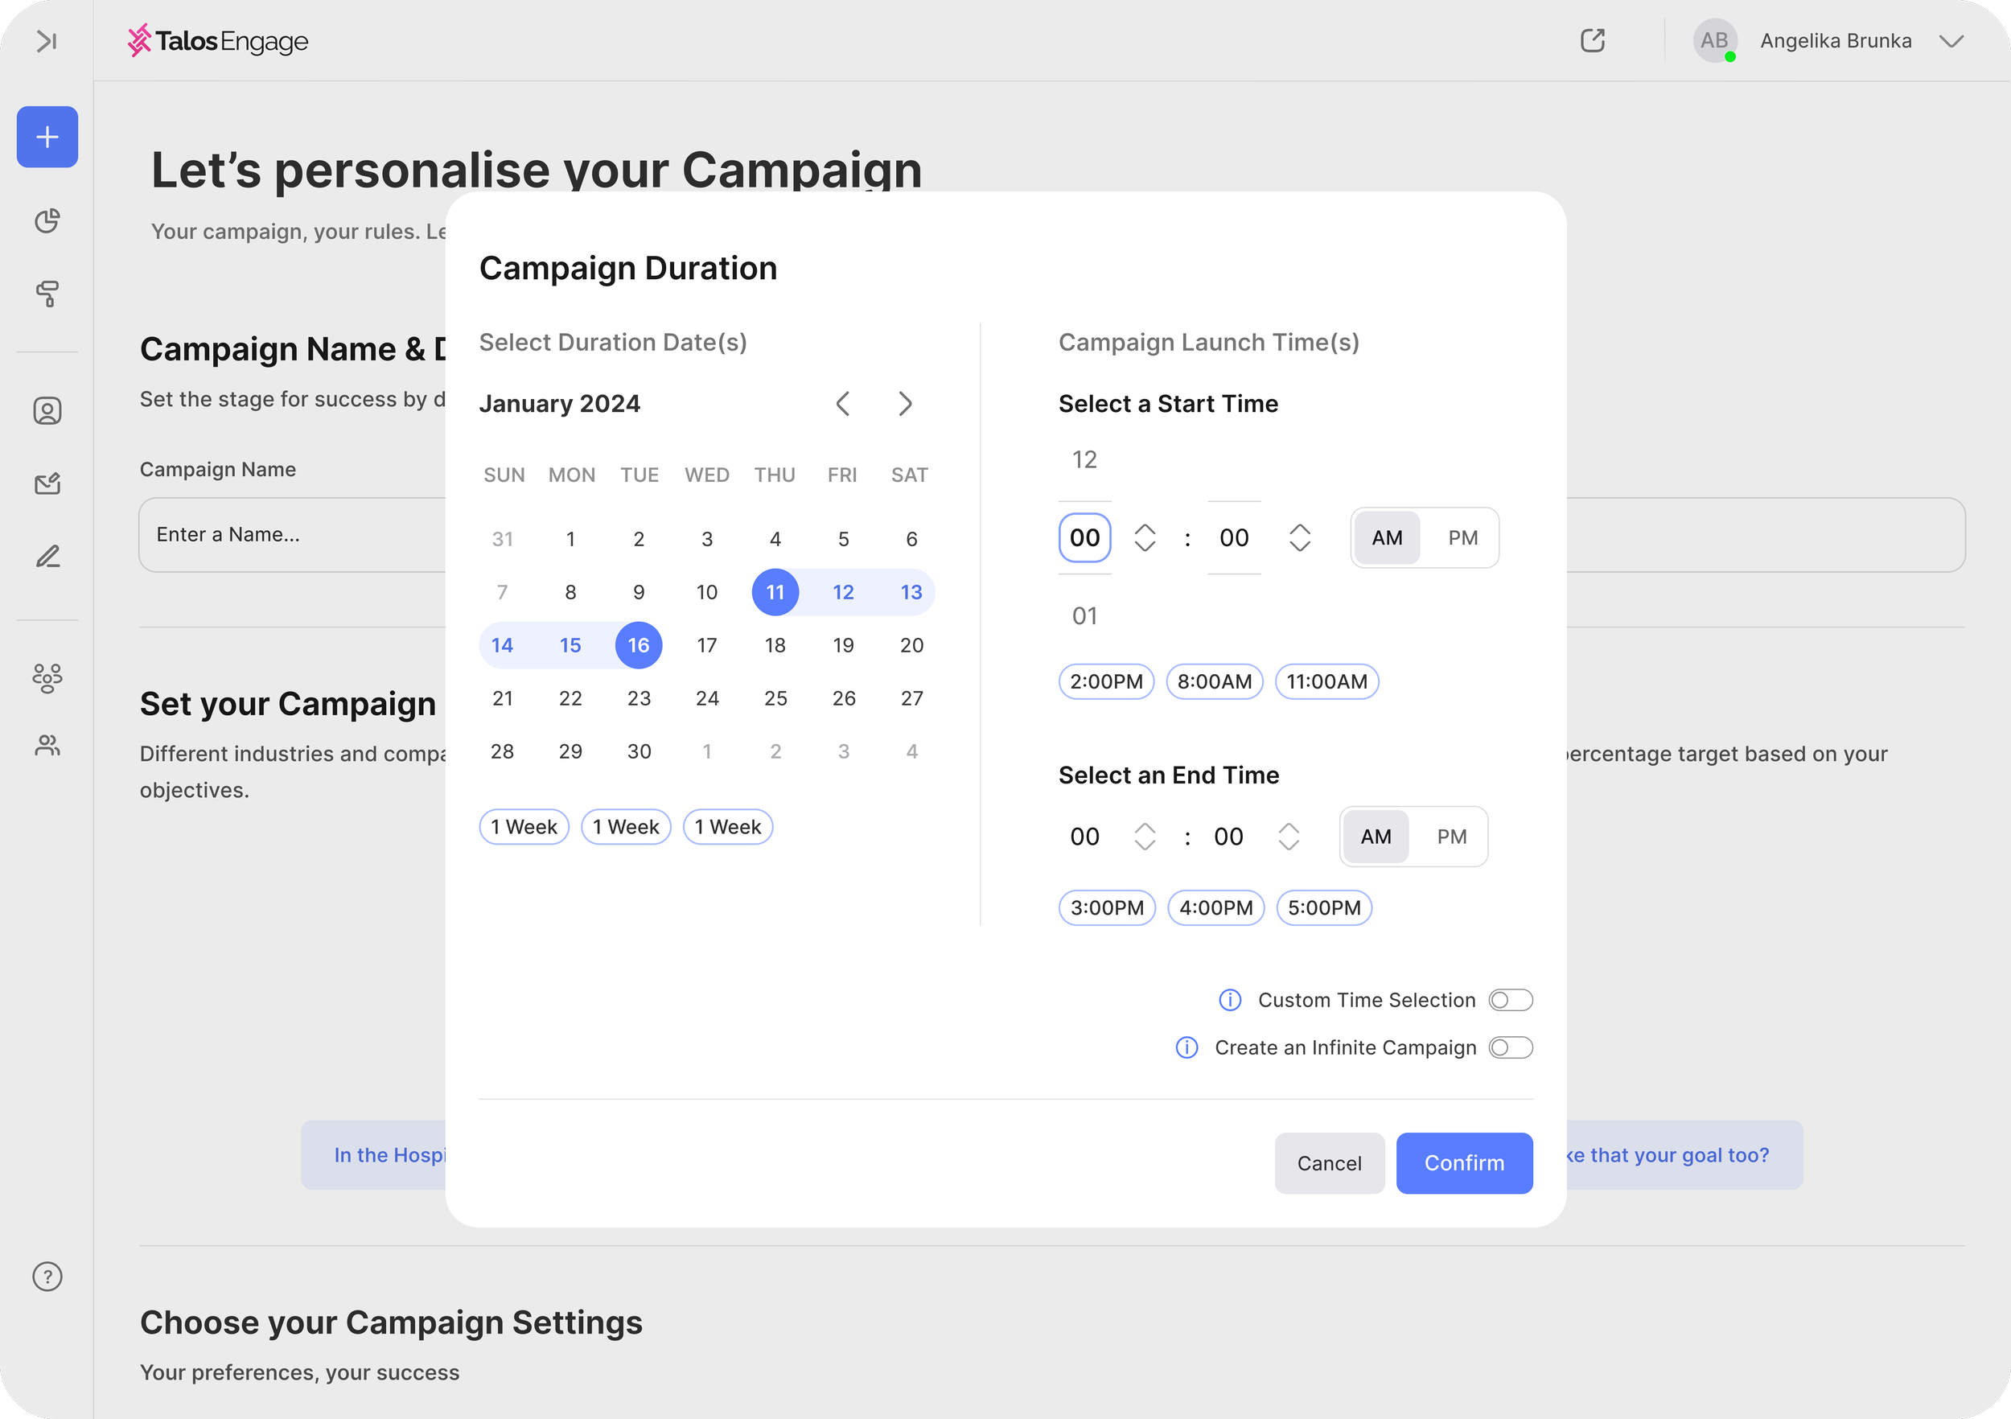
Task: Click the start time hour stepper arrows
Action: click(x=1144, y=538)
